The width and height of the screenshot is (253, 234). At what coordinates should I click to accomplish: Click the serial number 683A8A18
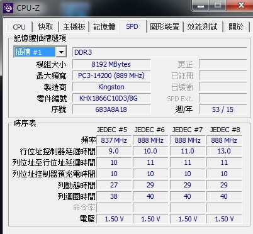pyautogui.click(x=111, y=109)
